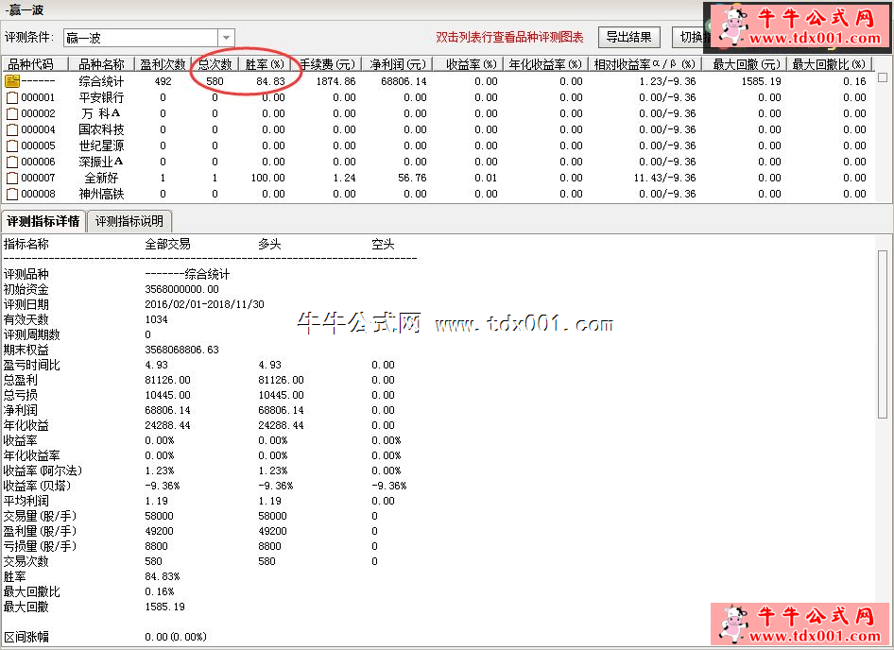This screenshot has width=894, height=650.
Task: Click the file icon next to code 000002
Action: pos(11,113)
